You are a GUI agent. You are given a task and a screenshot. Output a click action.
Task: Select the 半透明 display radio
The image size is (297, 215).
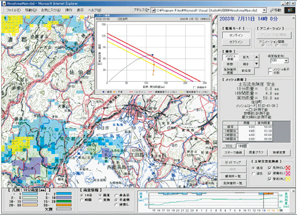click(x=116, y=200)
